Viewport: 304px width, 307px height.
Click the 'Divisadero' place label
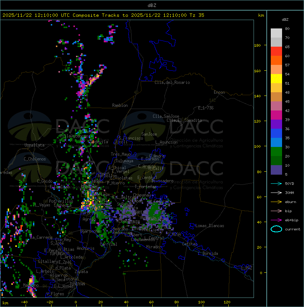click(163, 181)
